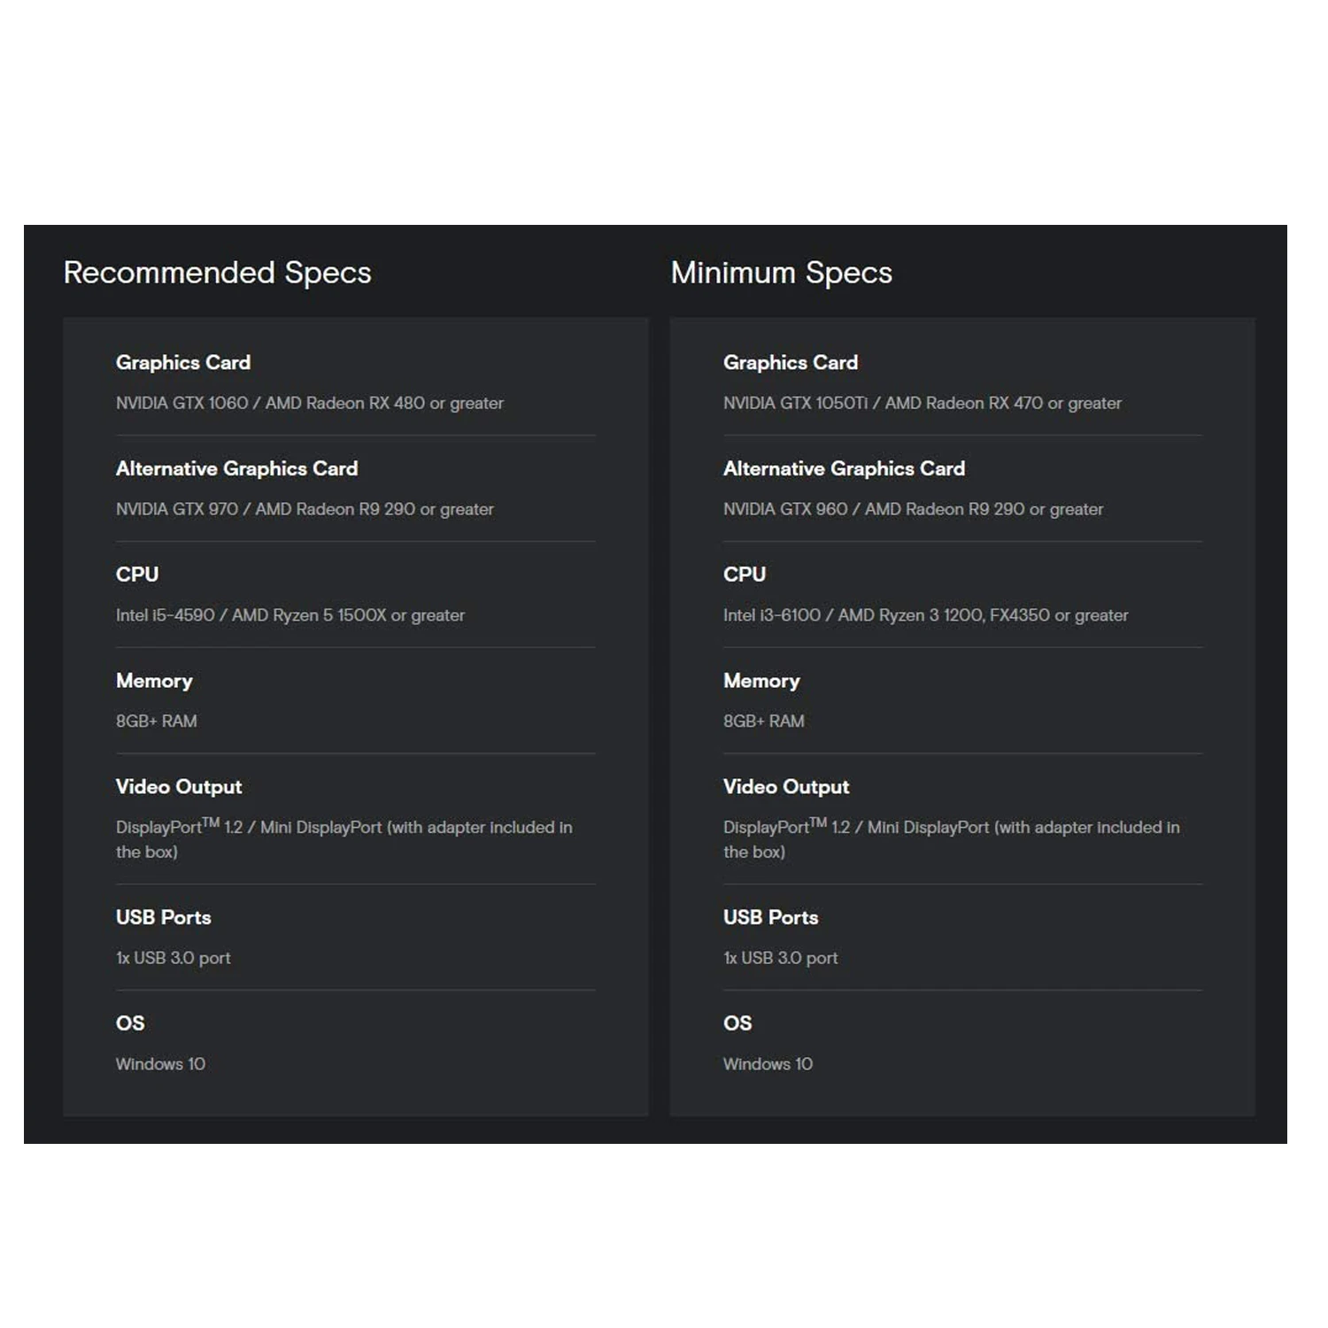
Task: Select the NVIDIA GTX 1050Ti minimum graphics text
Action: (922, 403)
